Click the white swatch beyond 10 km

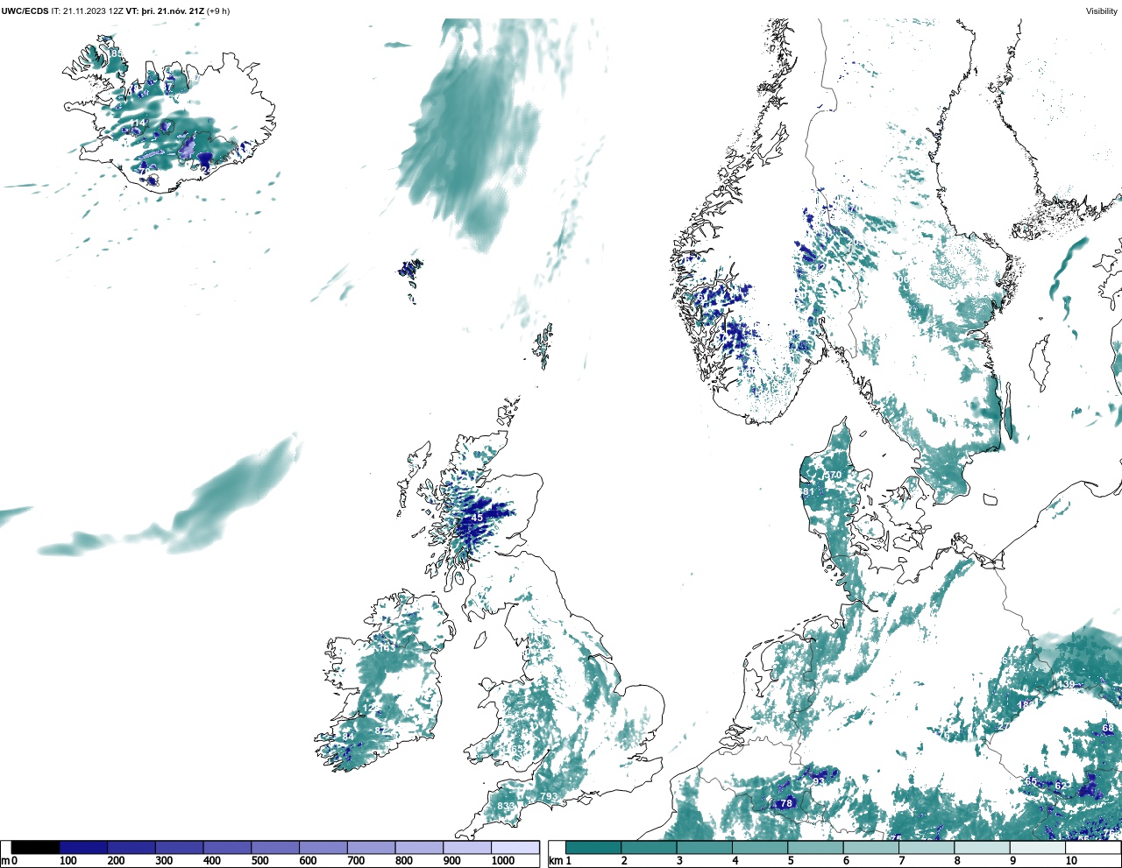[x=1093, y=848]
